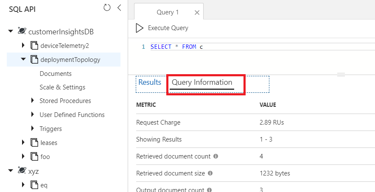Image resolution: width=375 pixels, height=192 pixels.
Task: Select the Triggers label
Action: click(x=51, y=129)
